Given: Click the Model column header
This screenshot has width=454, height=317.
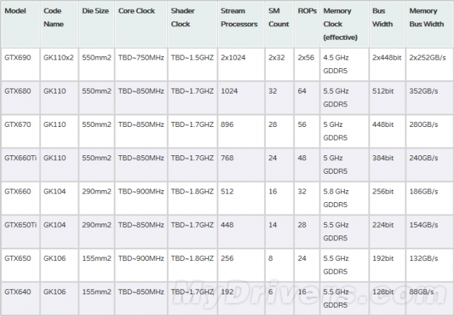Looking at the screenshot, I should click(x=21, y=24).
